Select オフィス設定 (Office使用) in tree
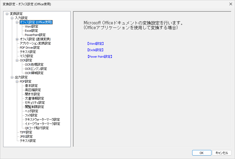 pyautogui.click(x=36, y=22)
